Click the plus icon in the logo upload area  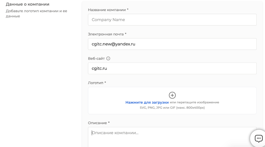(172, 95)
